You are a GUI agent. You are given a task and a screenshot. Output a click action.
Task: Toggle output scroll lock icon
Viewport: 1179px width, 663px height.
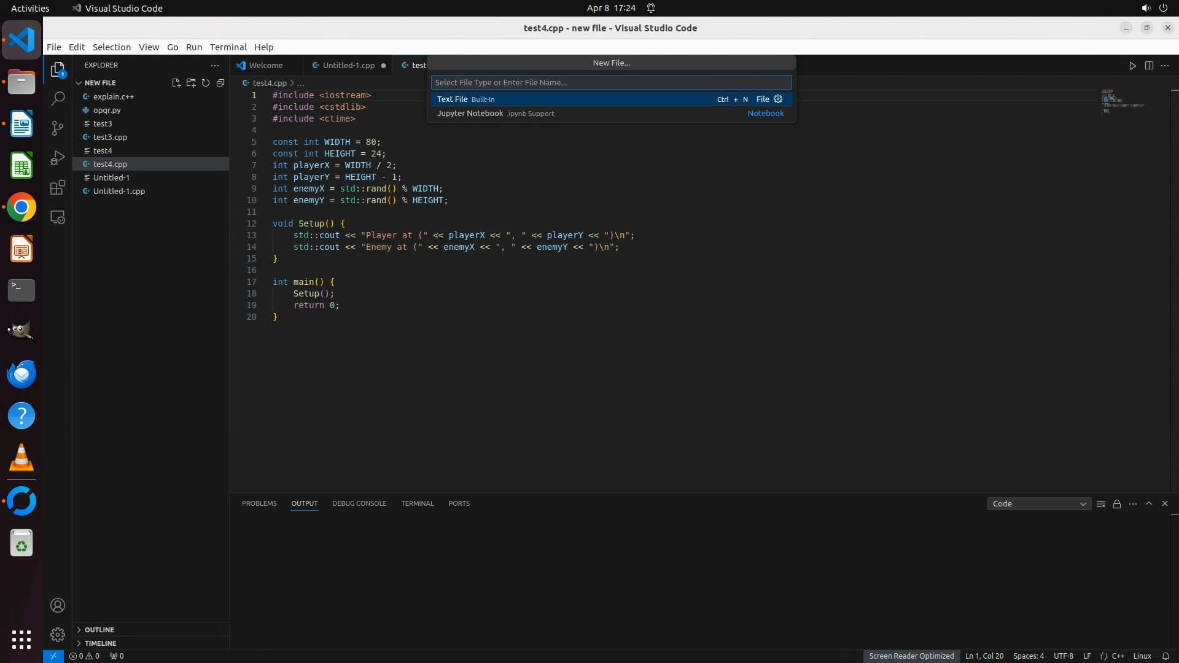[x=1117, y=504]
